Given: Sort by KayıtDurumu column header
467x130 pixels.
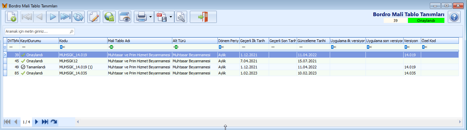Looking at the screenshot, I should click(39, 41).
